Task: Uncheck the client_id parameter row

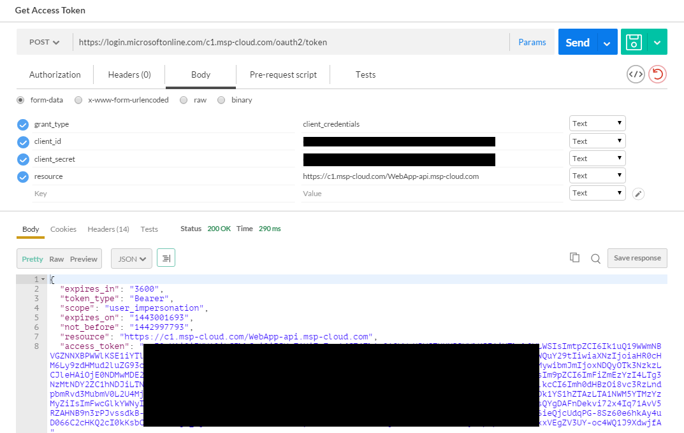Action: 23,142
